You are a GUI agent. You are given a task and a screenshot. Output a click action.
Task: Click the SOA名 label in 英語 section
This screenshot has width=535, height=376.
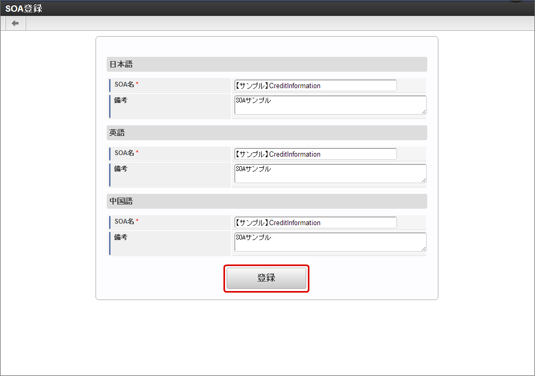tap(124, 152)
